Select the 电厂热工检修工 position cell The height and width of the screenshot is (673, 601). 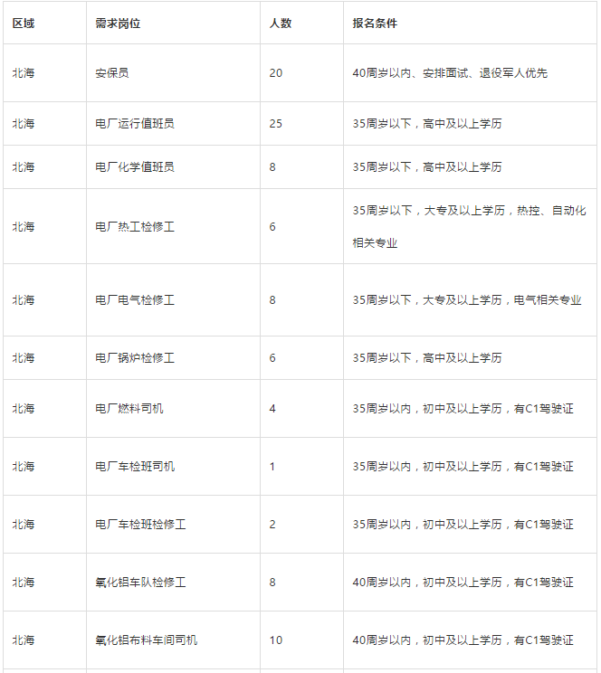[135, 226]
